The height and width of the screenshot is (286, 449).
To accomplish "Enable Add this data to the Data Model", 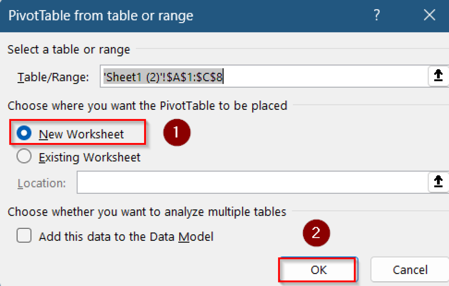I will coord(24,236).
